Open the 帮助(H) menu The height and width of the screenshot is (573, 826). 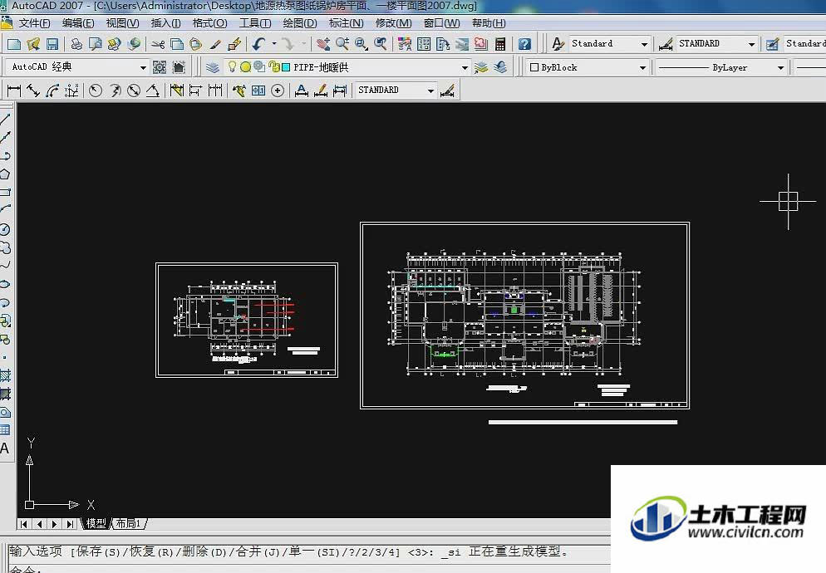point(489,23)
